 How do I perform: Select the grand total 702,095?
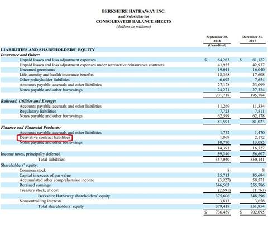pyautogui.click(x=257, y=212)
